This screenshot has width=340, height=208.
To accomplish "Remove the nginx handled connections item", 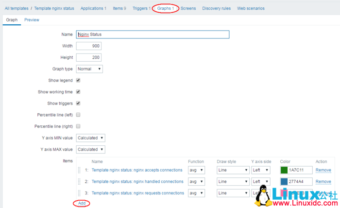I will pos(323,182).
